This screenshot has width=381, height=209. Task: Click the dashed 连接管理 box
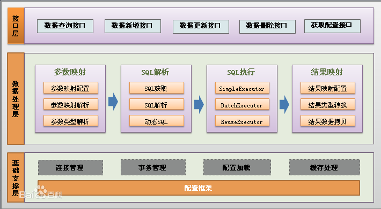coord(70,167)
